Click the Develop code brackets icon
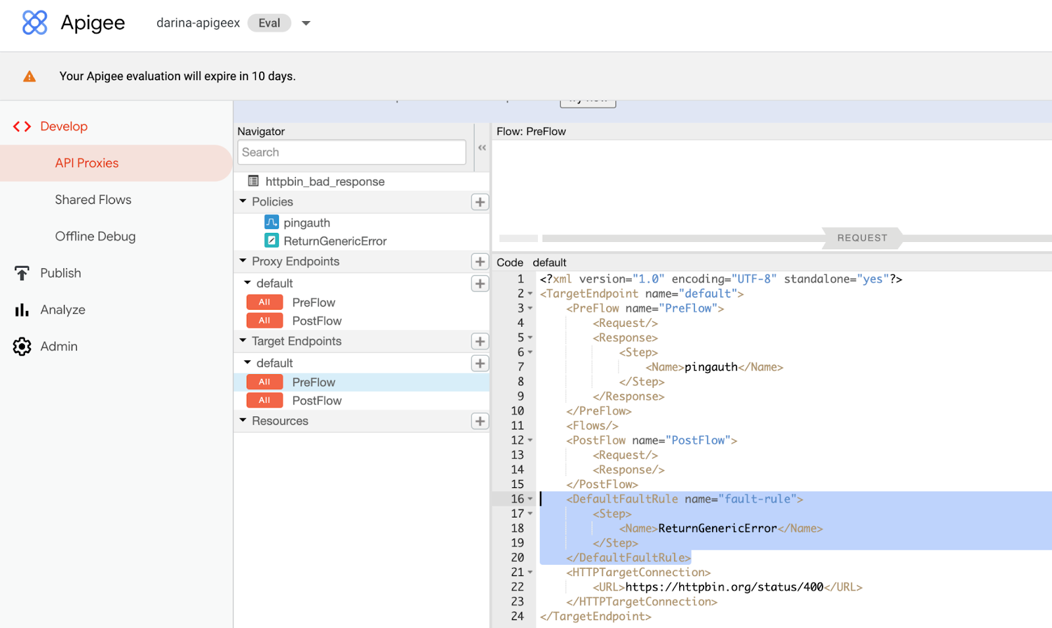Screen dimensions: 1052x628 (x=22, y=126)
